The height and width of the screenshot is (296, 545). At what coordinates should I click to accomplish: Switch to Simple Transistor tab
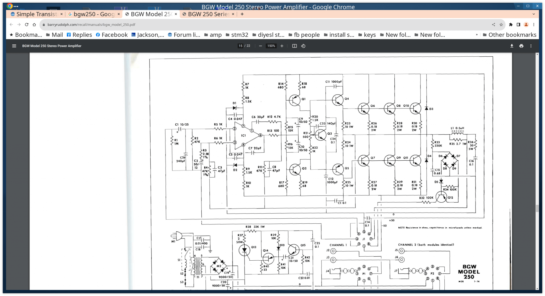coord(36,14)
